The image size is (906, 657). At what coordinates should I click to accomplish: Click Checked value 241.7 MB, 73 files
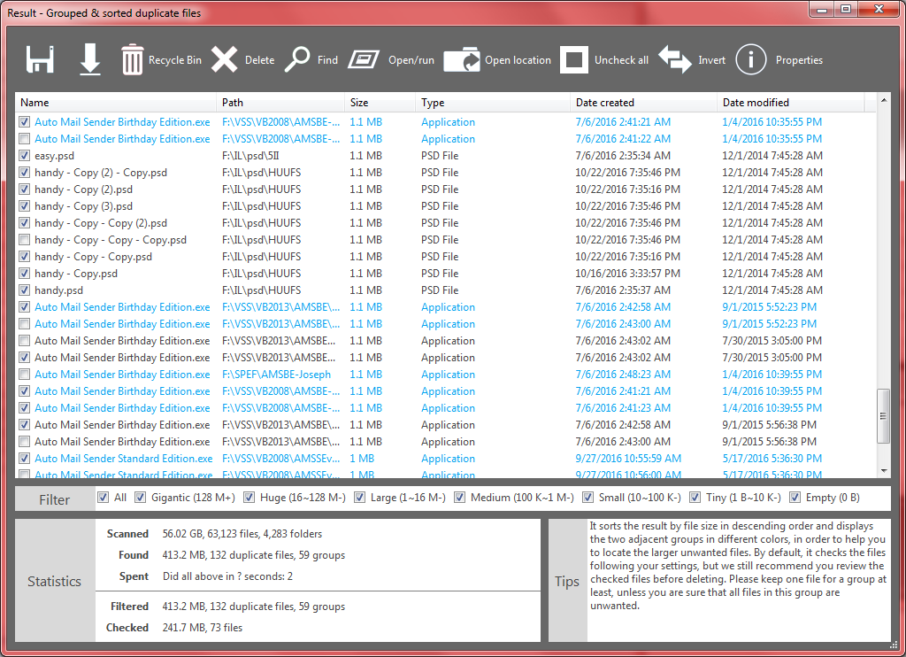pyautogui.click(x=203, y=628)
